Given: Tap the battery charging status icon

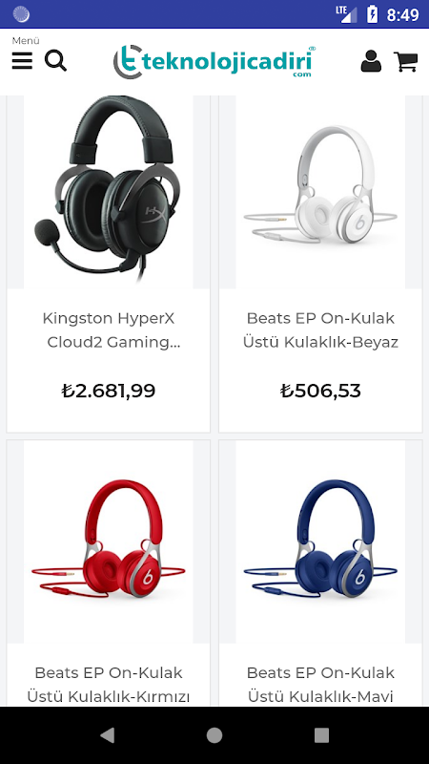Looking at the screenshot, I should (372, 14).
